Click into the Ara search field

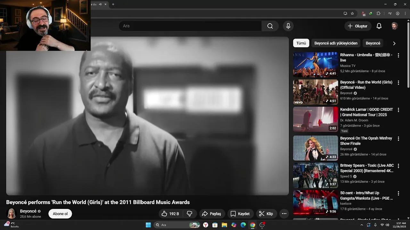click(190, 26)
